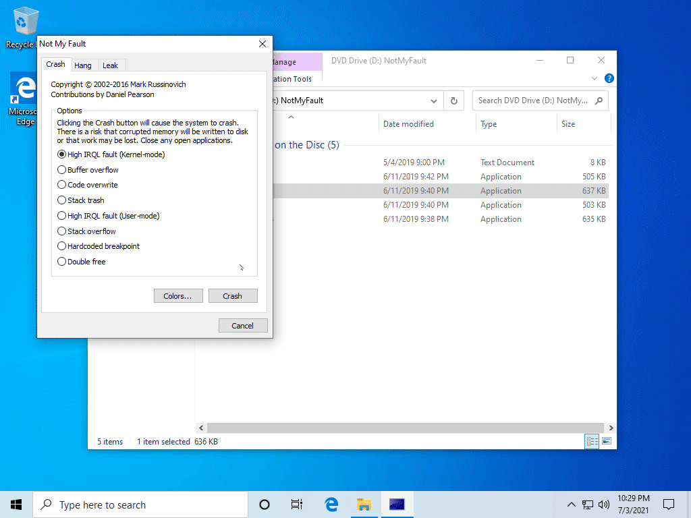This screenshot has height=518, width=691.
Task: Open Cortana circle on taskbar
Action: [x=265, y=505]
